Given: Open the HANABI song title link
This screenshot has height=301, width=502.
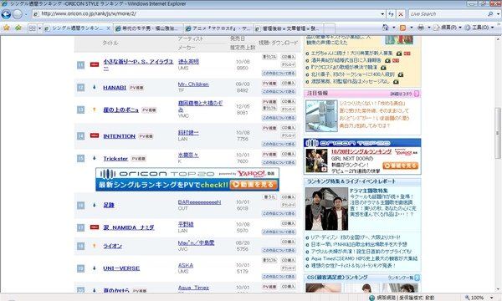Looking at the screenshot, I should click(x=115, y=88).
